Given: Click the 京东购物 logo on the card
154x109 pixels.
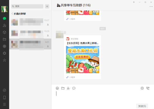Looking at the screenshot, I should coord(68,39).
